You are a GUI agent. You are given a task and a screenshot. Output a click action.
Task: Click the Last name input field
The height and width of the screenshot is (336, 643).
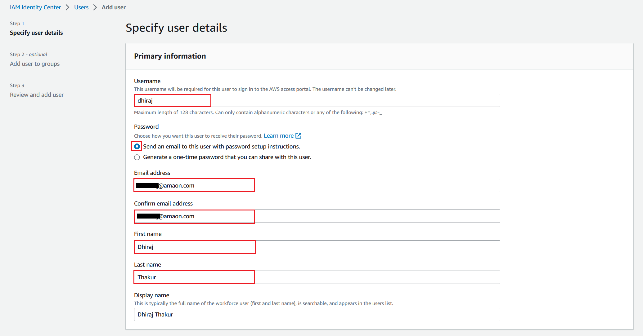pyautogui.click(x=317, y=277)
